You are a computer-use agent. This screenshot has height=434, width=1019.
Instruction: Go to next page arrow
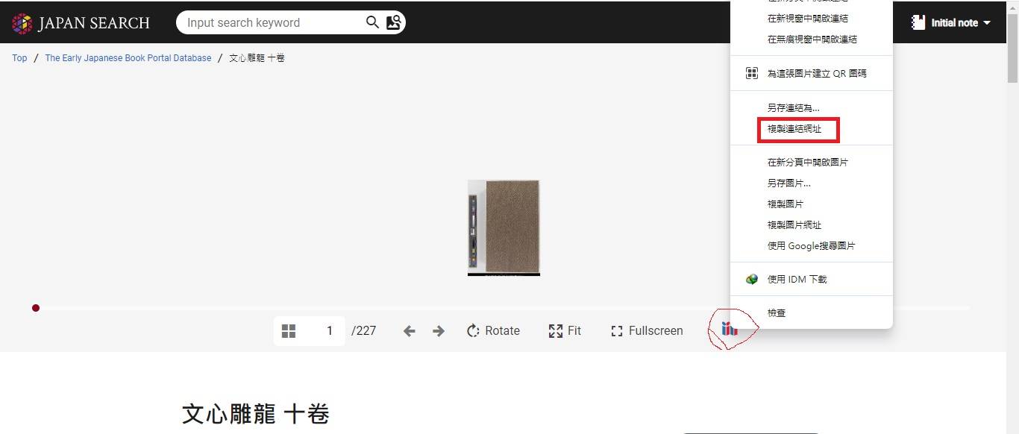point(439,331)
